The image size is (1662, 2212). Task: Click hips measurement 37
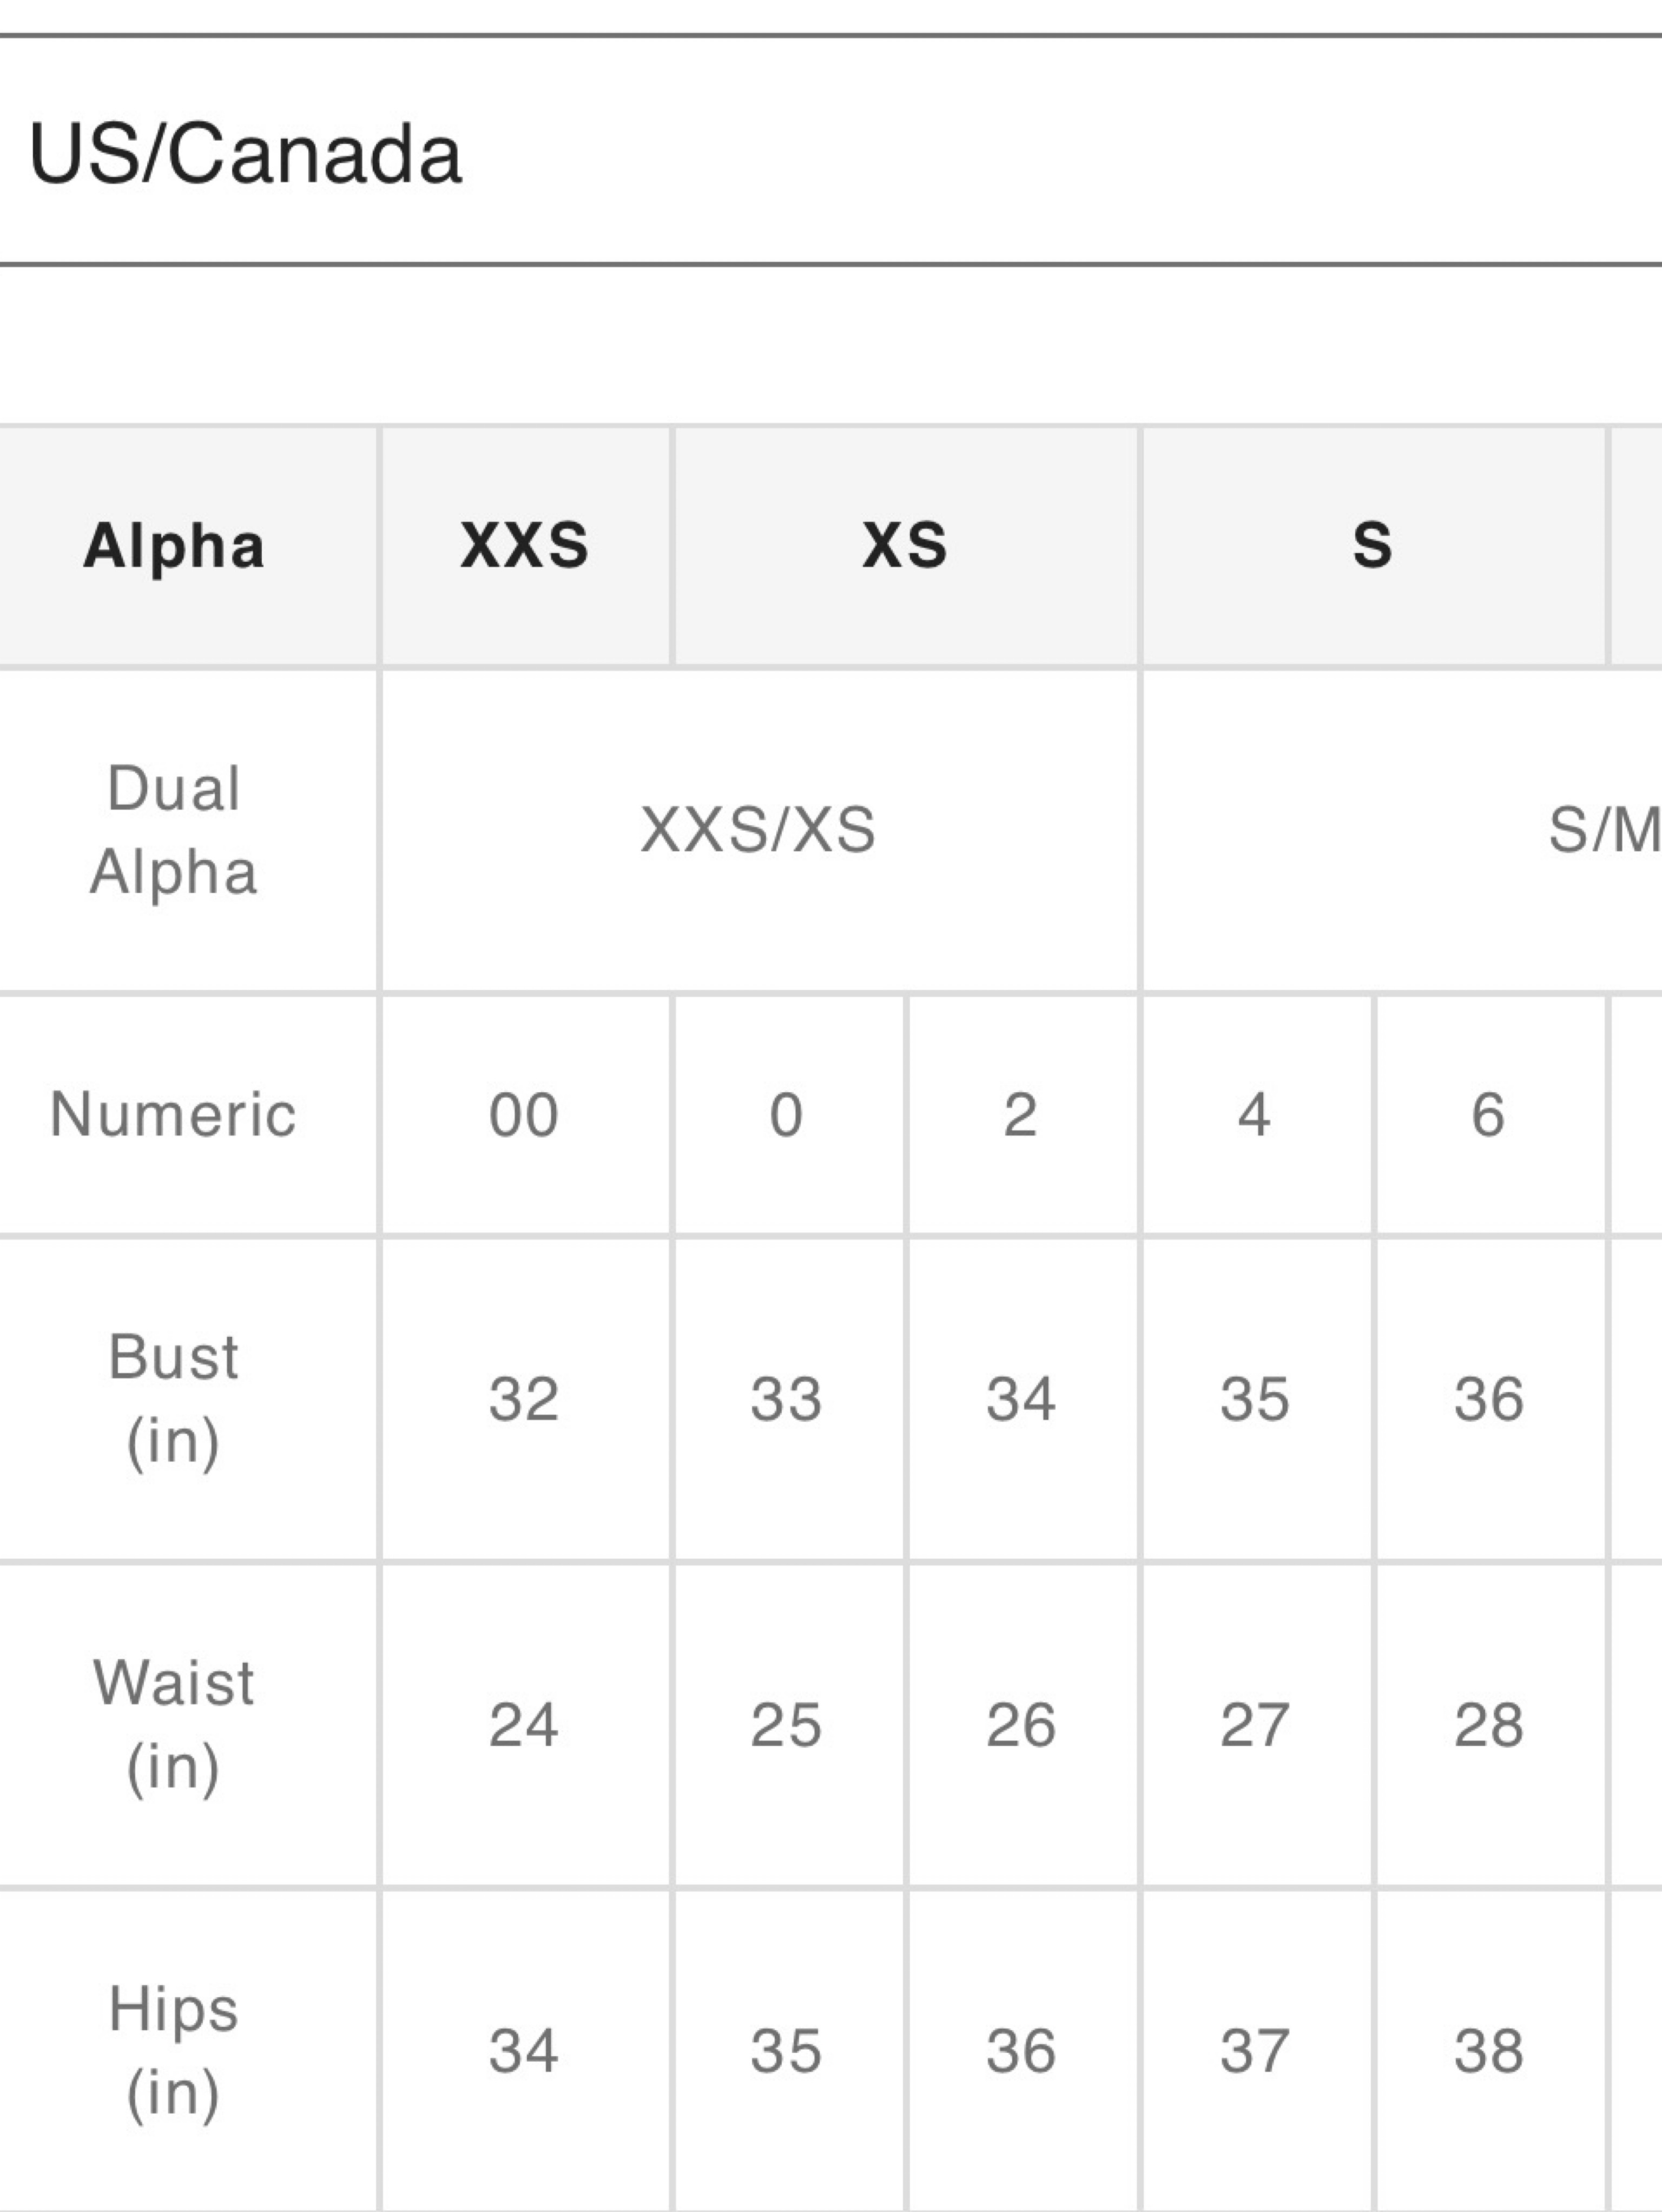1255,2051
